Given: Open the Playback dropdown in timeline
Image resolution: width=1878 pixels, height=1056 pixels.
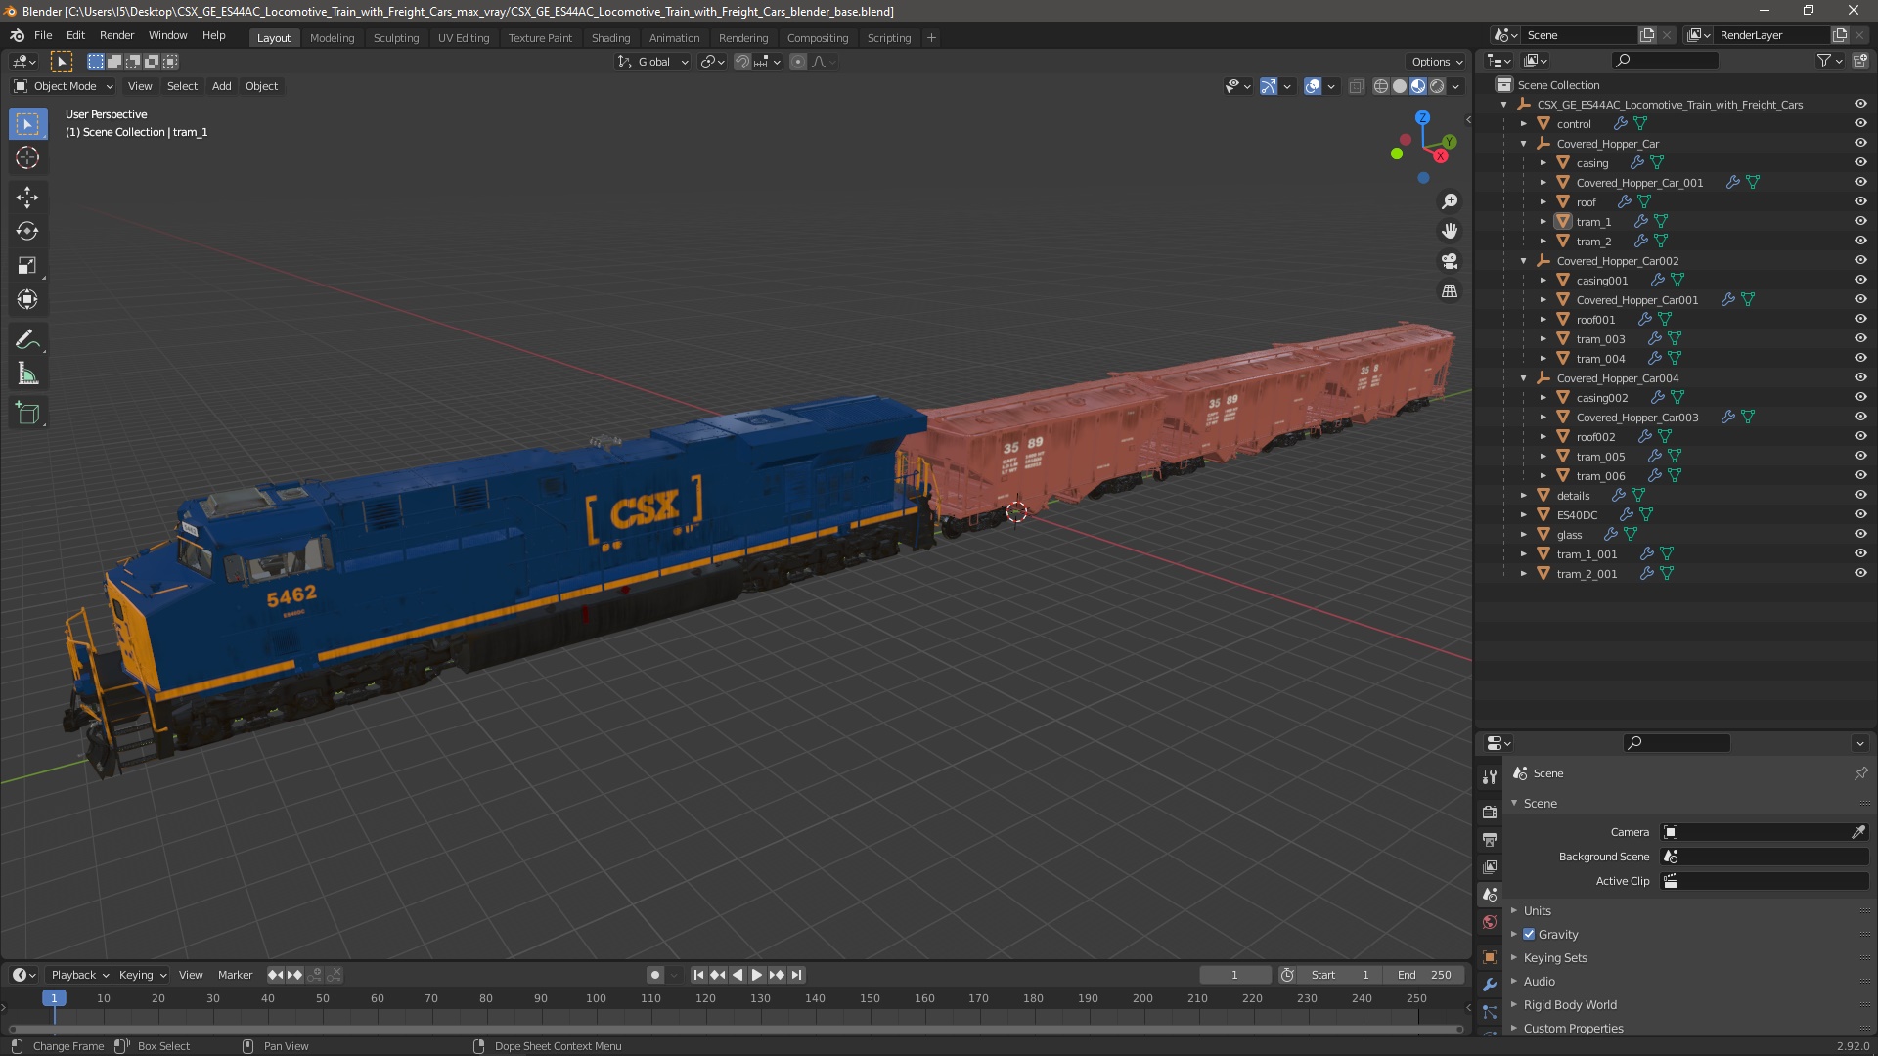Looking at the screenshot, I should tap(79, 975).
